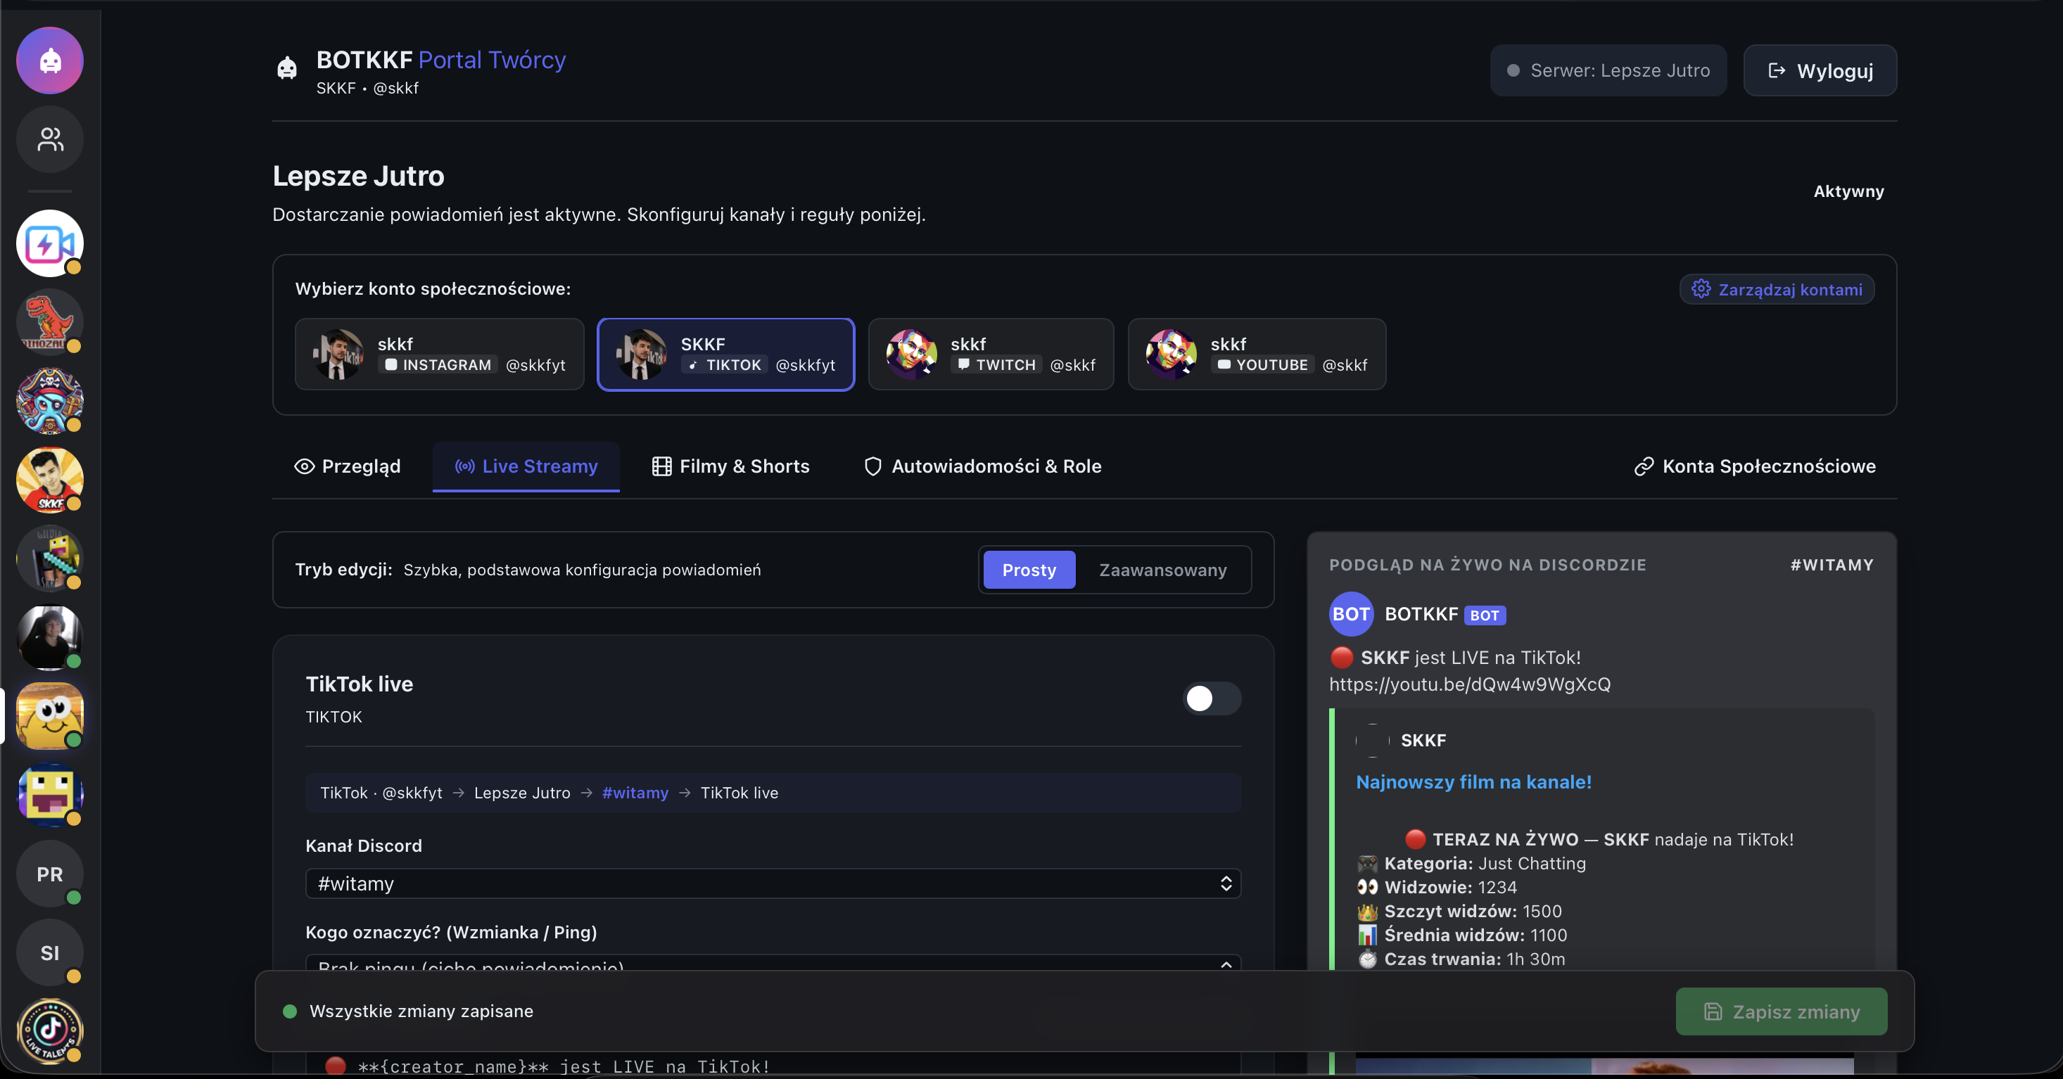
Task: Open the youtu.be link in Discord preview
Action: 1470,684
